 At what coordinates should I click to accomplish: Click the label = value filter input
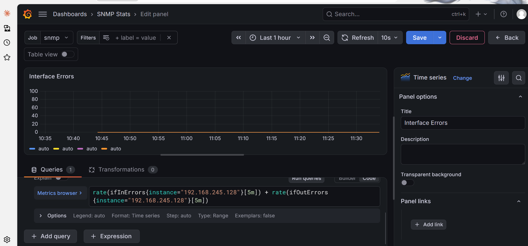tap(136, 38)
